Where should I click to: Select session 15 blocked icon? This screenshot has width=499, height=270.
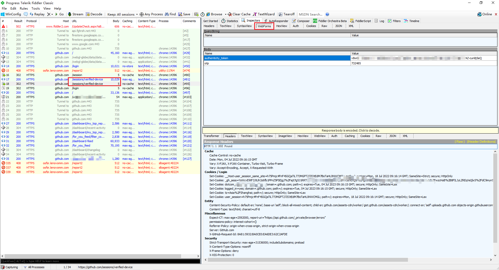pyautogui.click(x=3, y=71)
